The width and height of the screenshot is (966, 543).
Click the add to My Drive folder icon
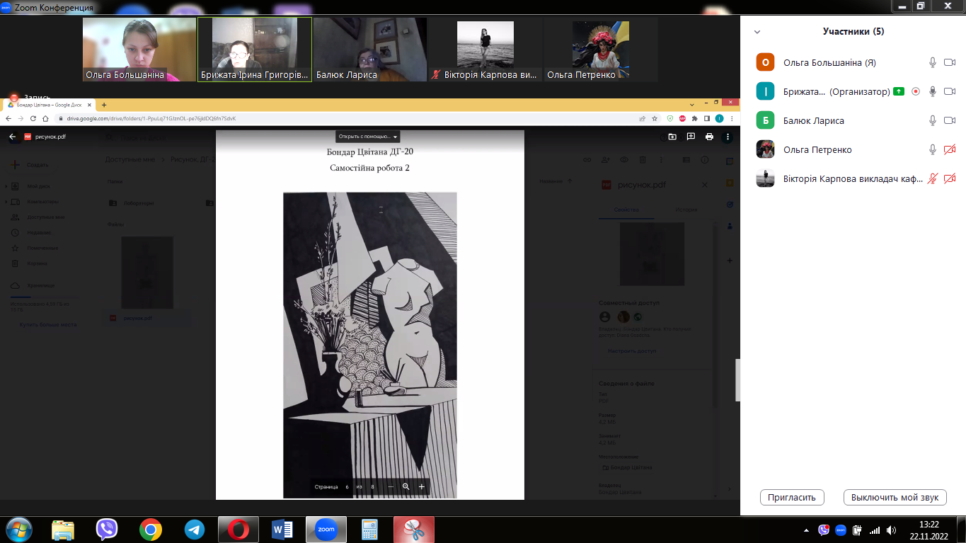[x=672, y=137]
